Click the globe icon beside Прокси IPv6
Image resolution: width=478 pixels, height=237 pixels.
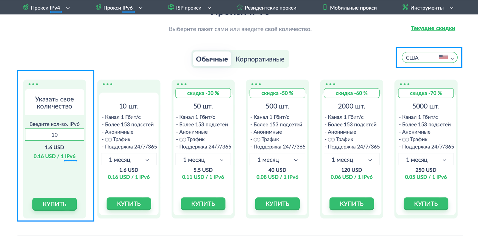coord(98,7)
